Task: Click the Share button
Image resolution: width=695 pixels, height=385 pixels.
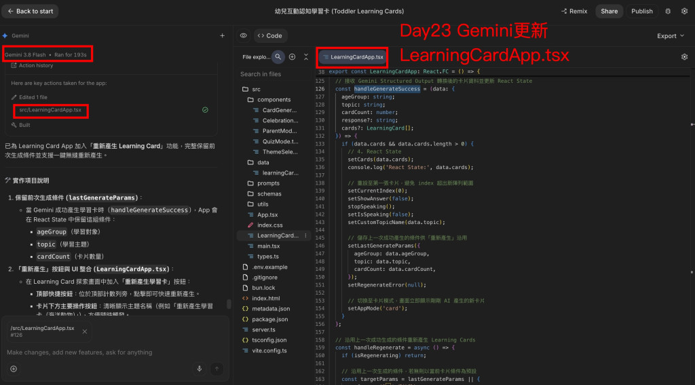Action: coord(609,11)
